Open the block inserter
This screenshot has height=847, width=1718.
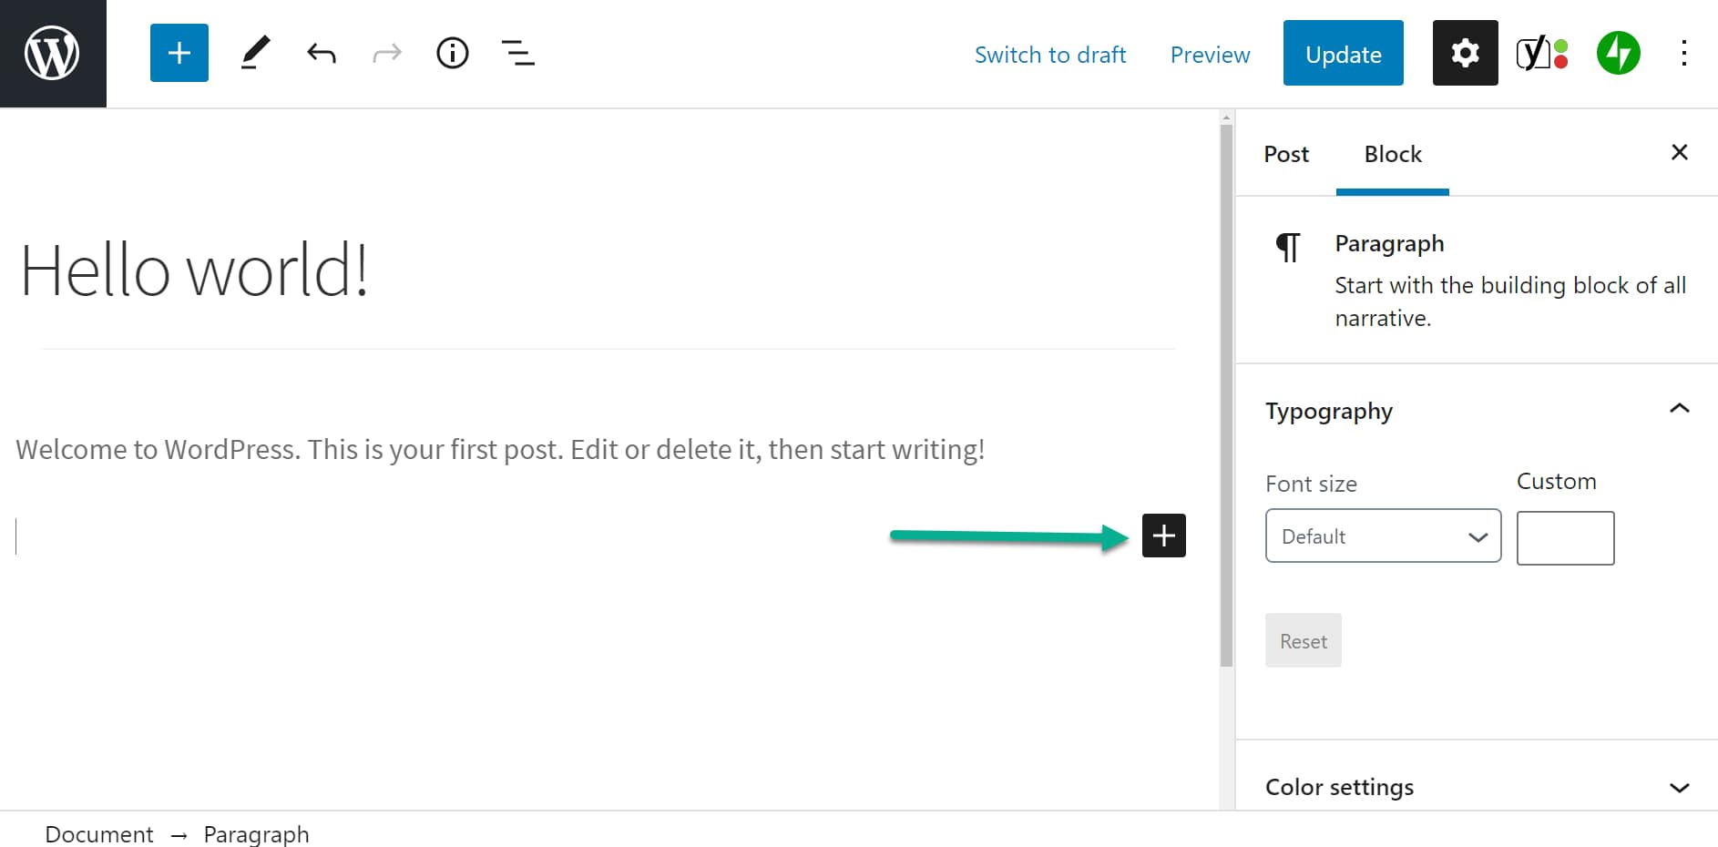[x=179, y=53]
